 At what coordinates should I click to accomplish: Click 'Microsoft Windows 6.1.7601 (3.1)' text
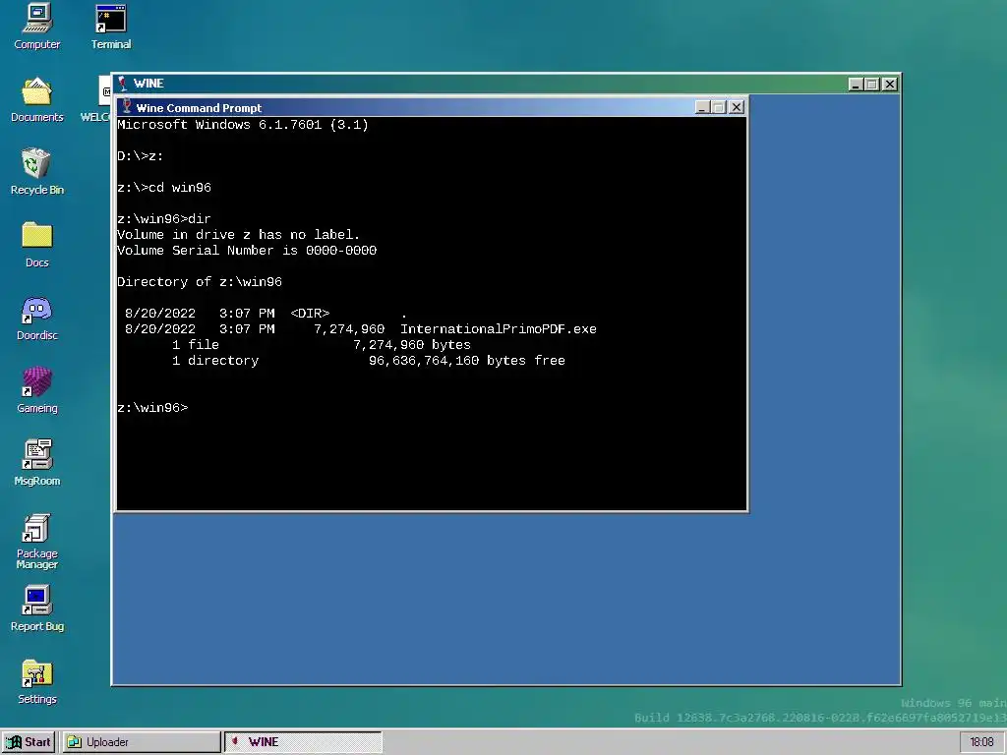243,125
